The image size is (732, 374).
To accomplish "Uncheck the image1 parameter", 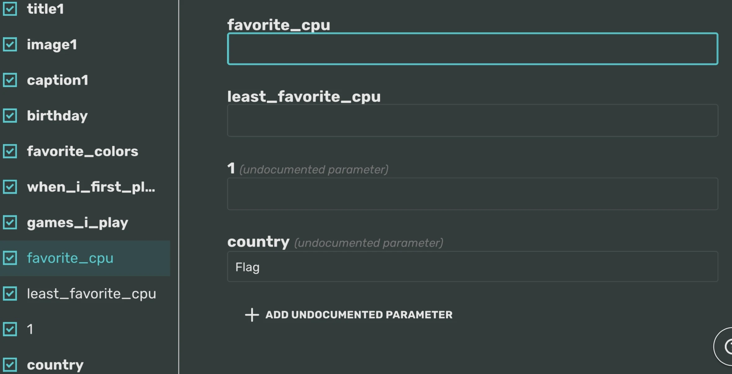I will [x=10, y=44].
